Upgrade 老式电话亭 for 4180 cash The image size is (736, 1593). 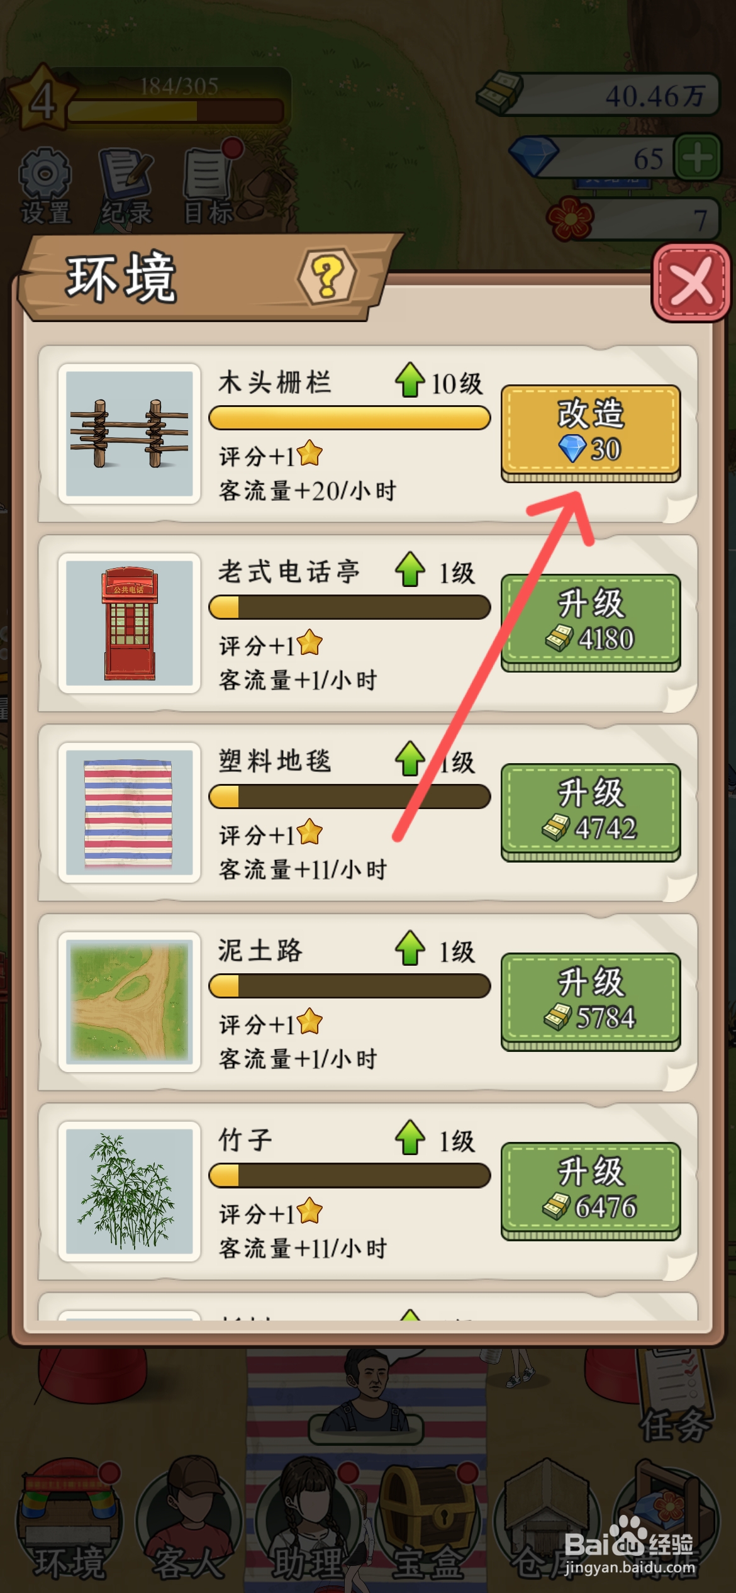click(x=590, y=623)
